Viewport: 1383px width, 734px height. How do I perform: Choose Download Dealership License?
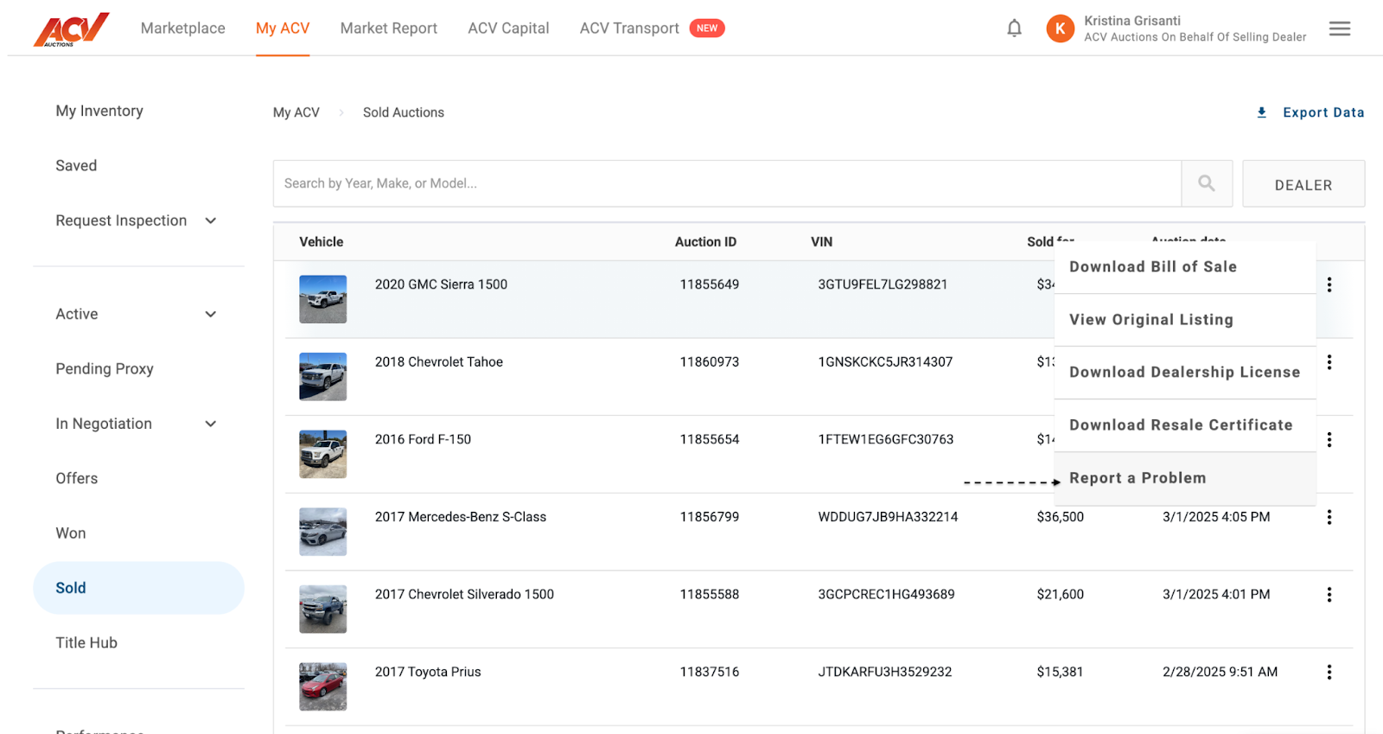click(1185, 373)
